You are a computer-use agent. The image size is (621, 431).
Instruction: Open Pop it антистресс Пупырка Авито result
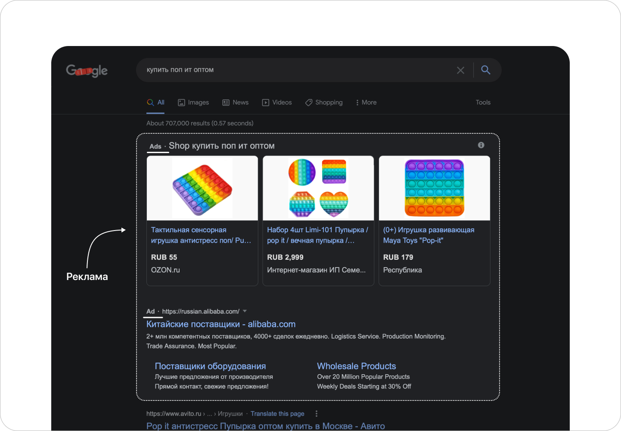pos(266,426)
